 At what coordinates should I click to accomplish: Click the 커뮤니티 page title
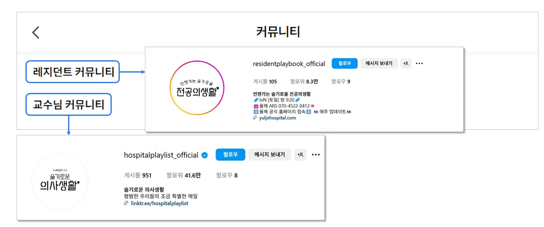(x=278, y=32)
